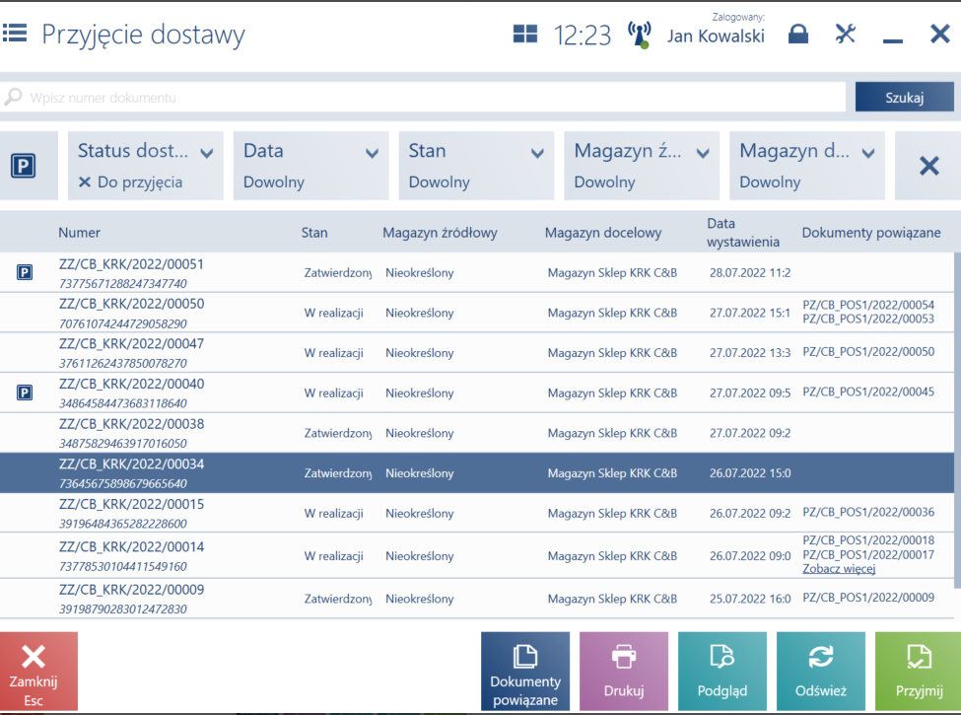Click the Odśwież refresh button
The width and height of the screenshot is (961, 715).
tap(821, 672)
